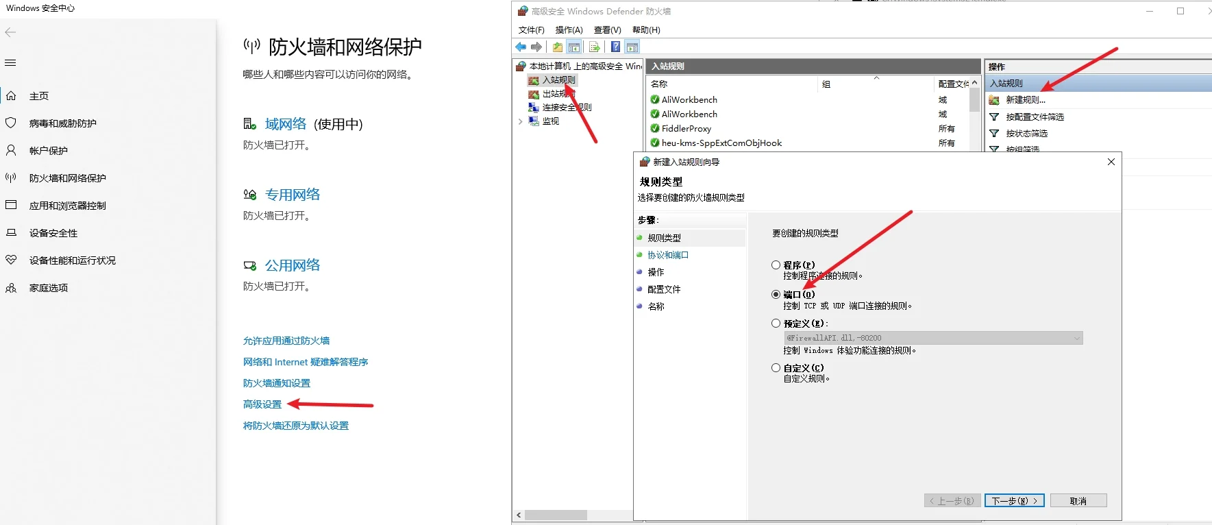This screenshot has height=525, width=1212.
Task: Open Firewall & network protection sidebar item
Action: pyautogui.click(x=67, y=178)
